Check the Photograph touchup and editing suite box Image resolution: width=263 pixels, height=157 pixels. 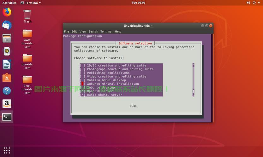(x=82, y=69)
